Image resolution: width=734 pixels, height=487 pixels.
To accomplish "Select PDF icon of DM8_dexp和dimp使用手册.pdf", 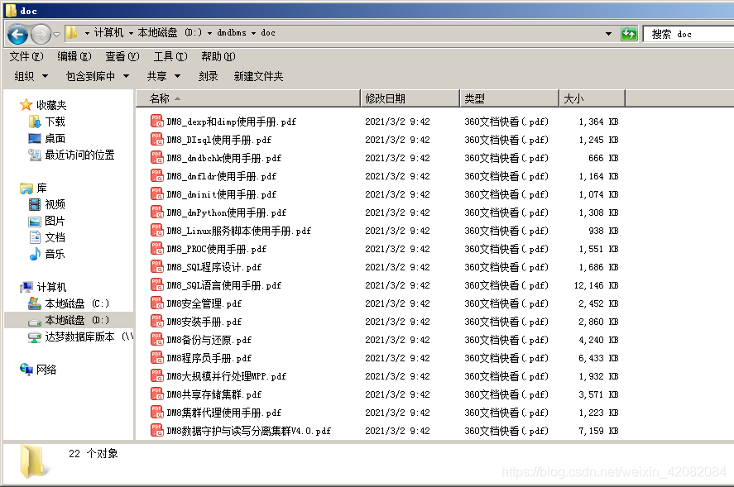I will pos(157,122).
